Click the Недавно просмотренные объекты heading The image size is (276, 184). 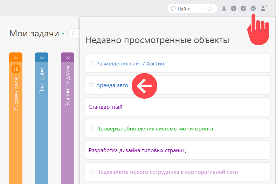(x=157, y=40)
